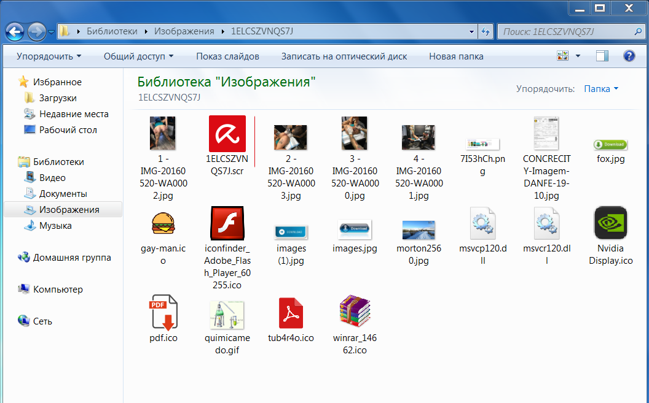Toggle the preview pane button

[x=602, y=56]
